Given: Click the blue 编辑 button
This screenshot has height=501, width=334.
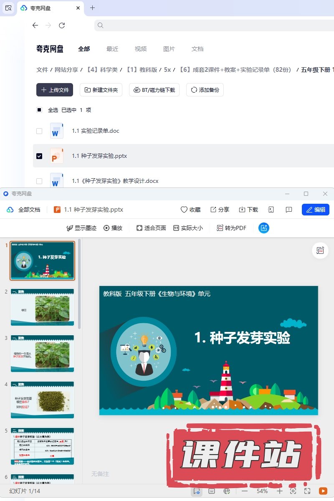Looking at the screenshot, I should (x=315, y=210).
